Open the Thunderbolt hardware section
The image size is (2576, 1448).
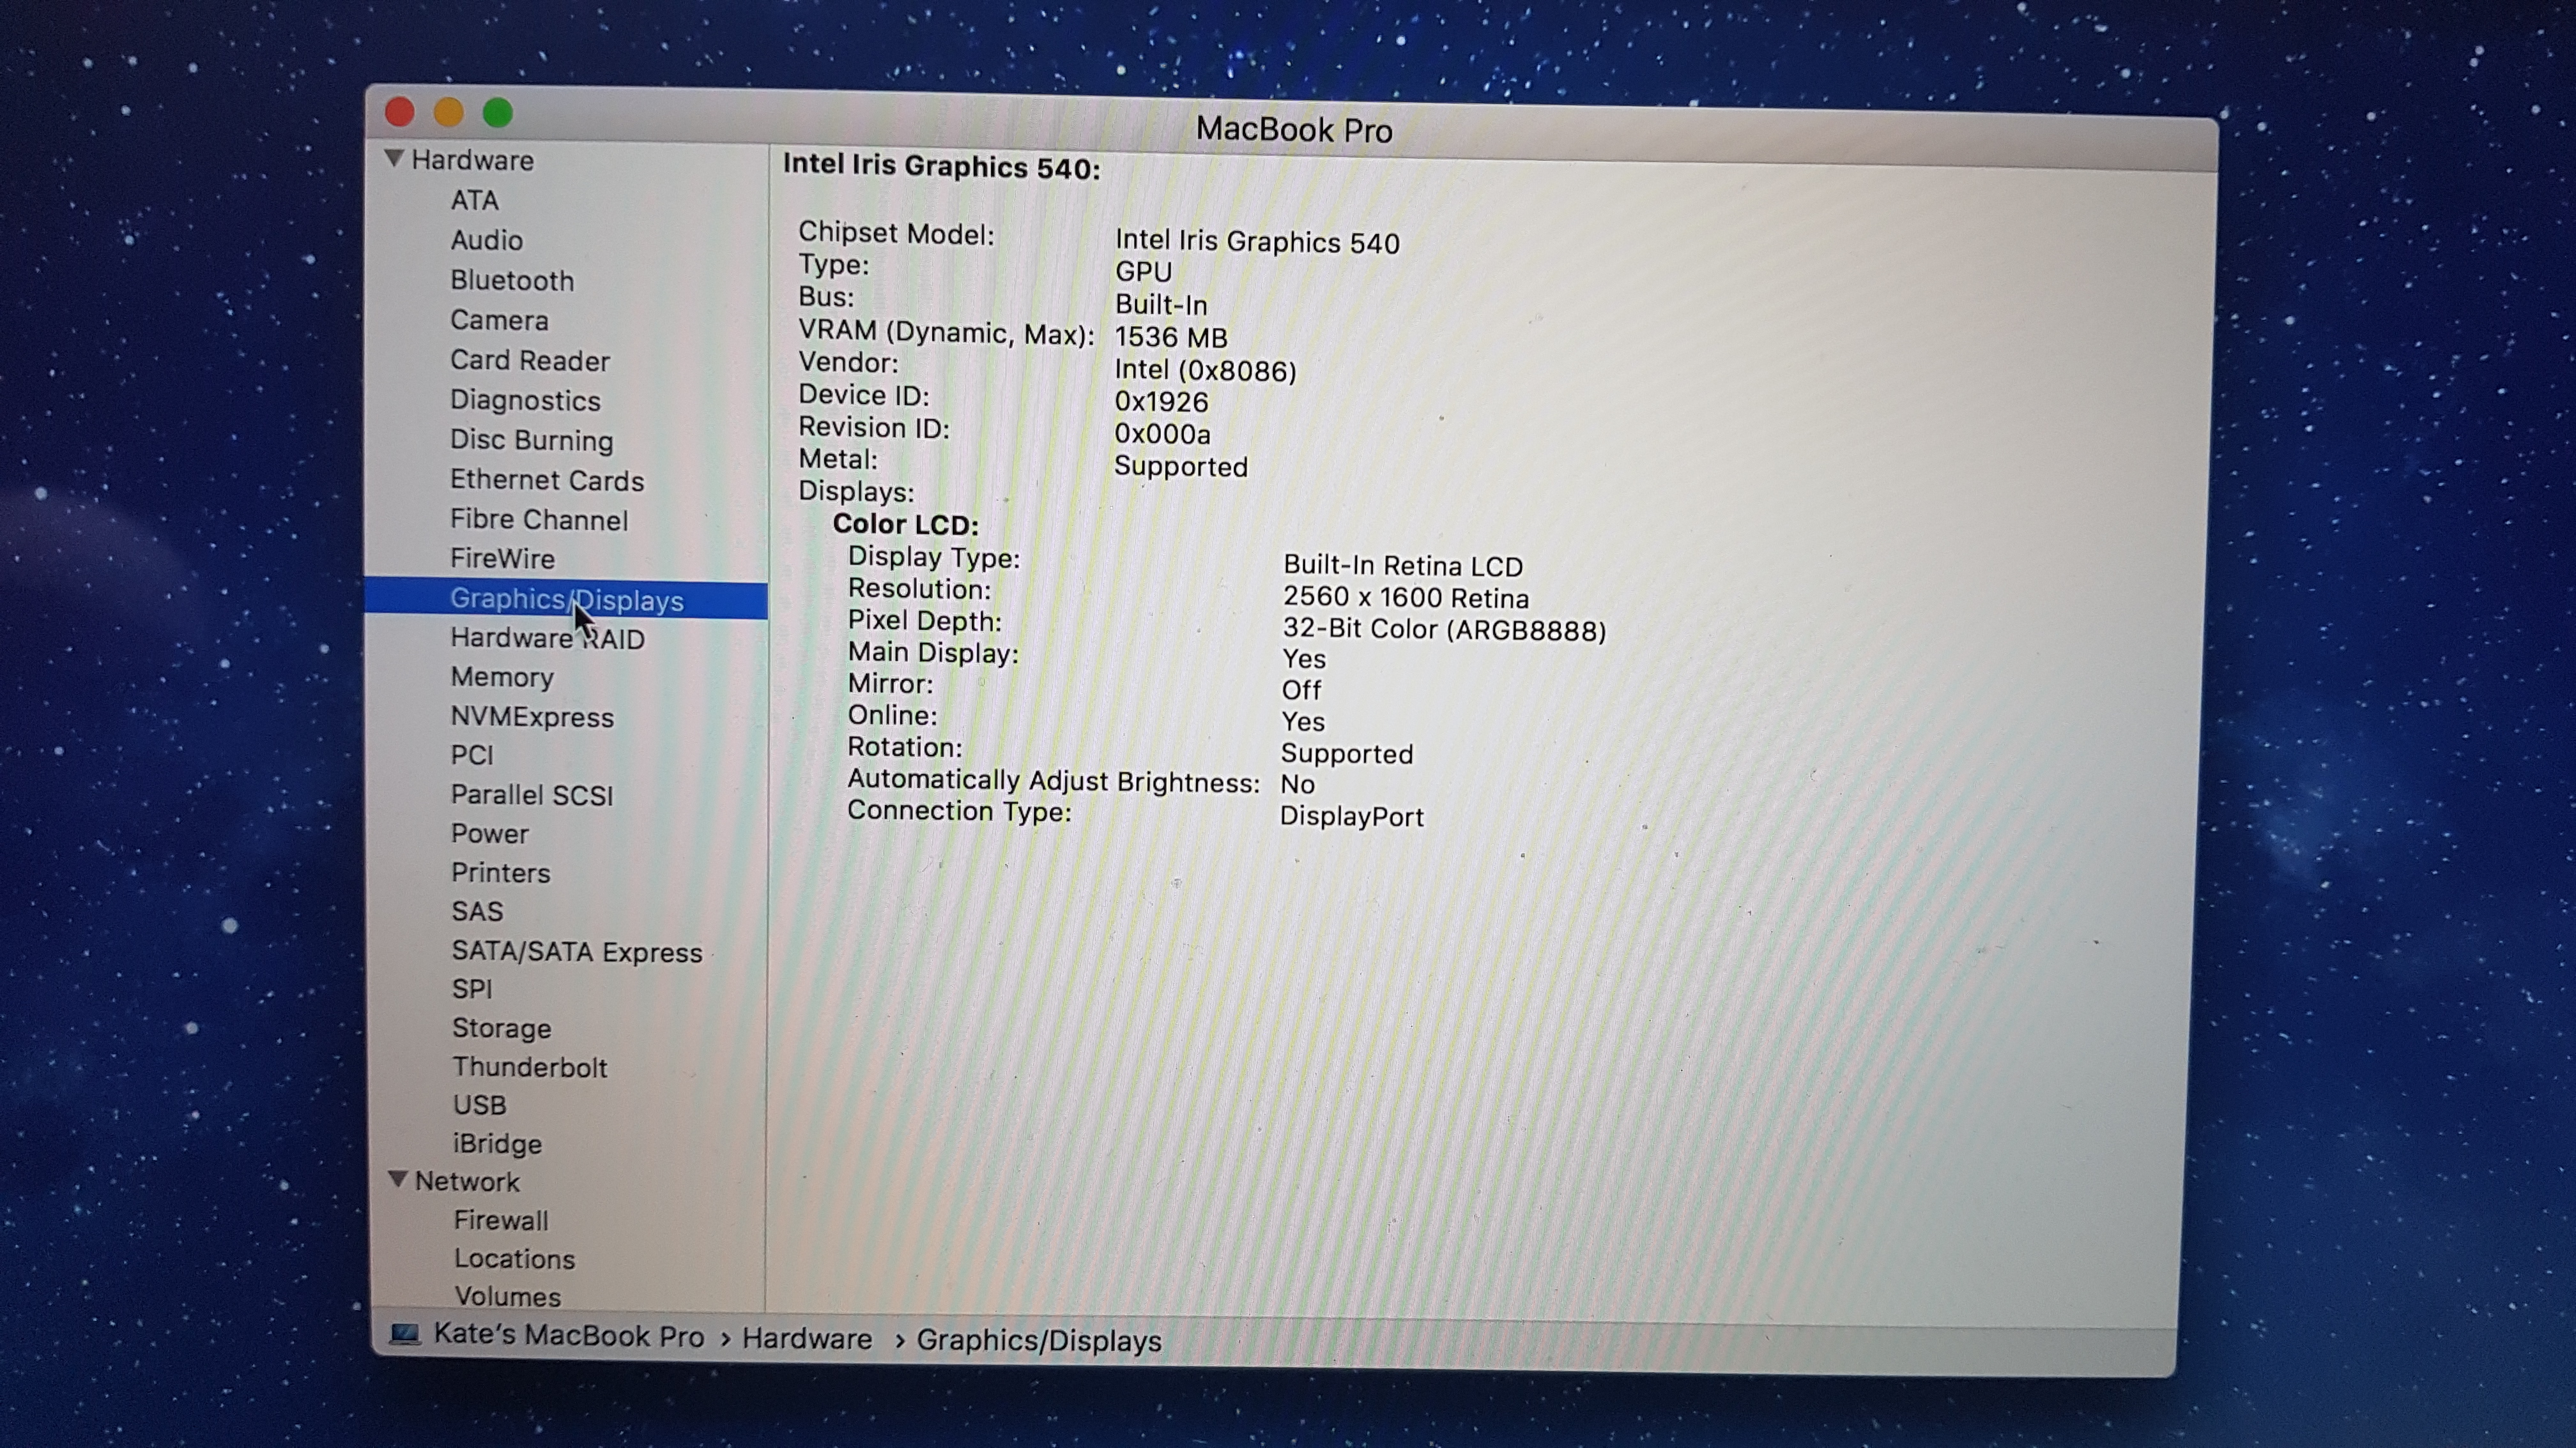529,1067
